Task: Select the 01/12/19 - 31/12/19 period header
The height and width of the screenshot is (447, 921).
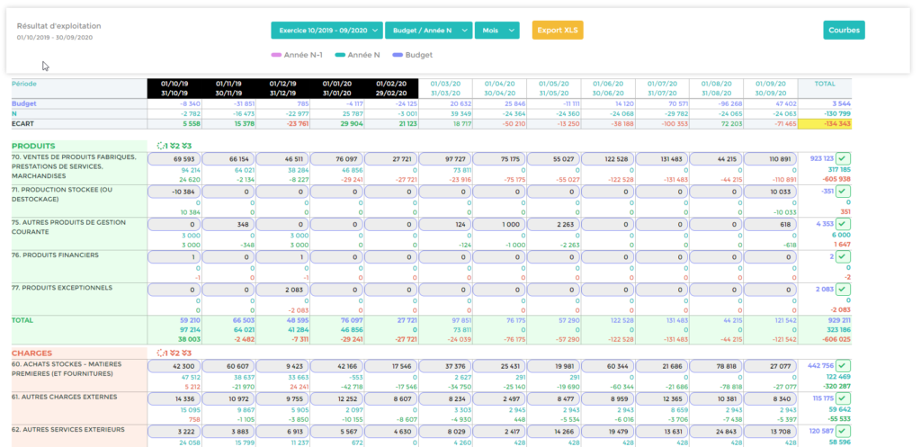Action: click(282, 89)
